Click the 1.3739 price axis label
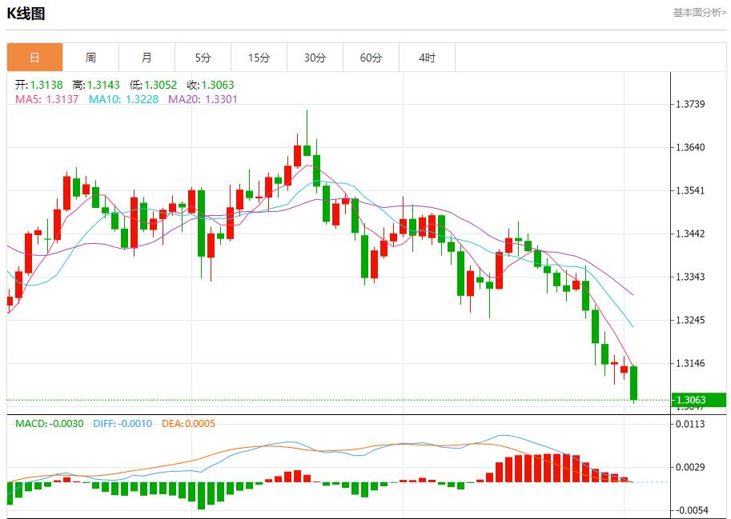 (689, 105)
